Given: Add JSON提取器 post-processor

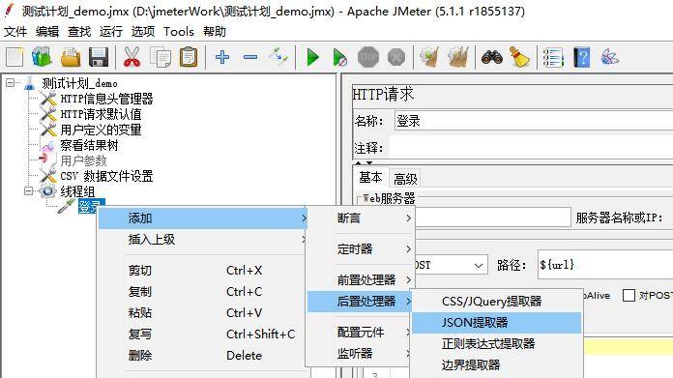Looking at the screenshot, I should click(496, 323).
